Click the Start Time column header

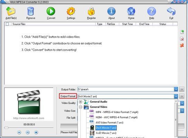pyautogui.click(x=127, y=24)
